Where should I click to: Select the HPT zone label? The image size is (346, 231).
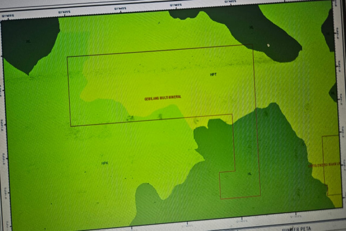[x=213, y=74]
